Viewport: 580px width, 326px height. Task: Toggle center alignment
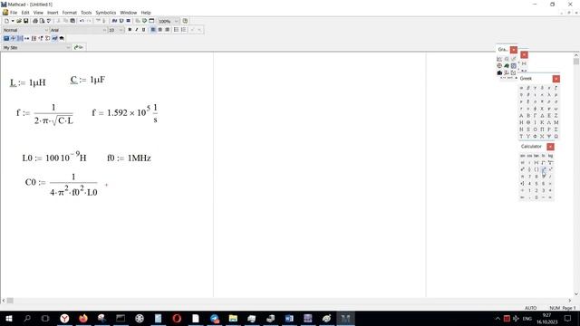159,30
